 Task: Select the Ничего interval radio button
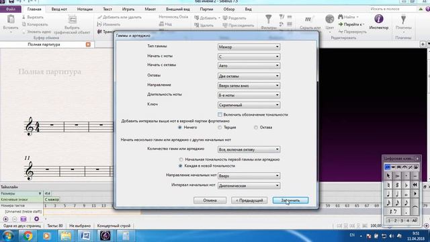point(180,127)
